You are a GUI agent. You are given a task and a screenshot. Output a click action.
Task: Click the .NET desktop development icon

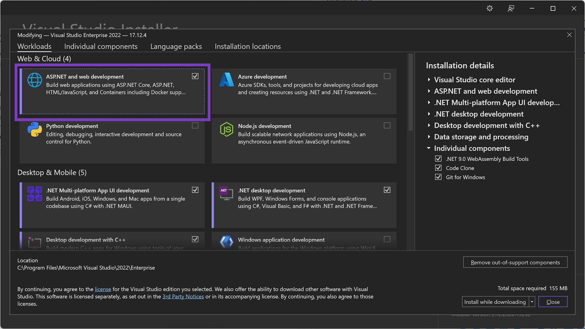pos(226,193)
